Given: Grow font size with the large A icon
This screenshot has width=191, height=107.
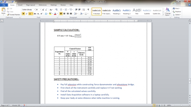Looking at the screenshot, I should click(43, 10).
